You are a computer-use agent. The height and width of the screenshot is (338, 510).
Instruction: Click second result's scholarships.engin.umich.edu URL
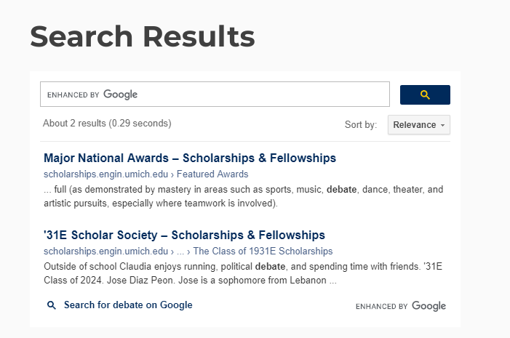click(x=105, y=252)
